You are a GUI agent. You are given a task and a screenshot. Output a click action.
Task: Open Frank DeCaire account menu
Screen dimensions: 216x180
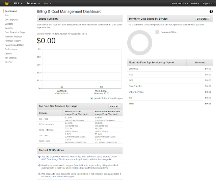coord(180,4)
